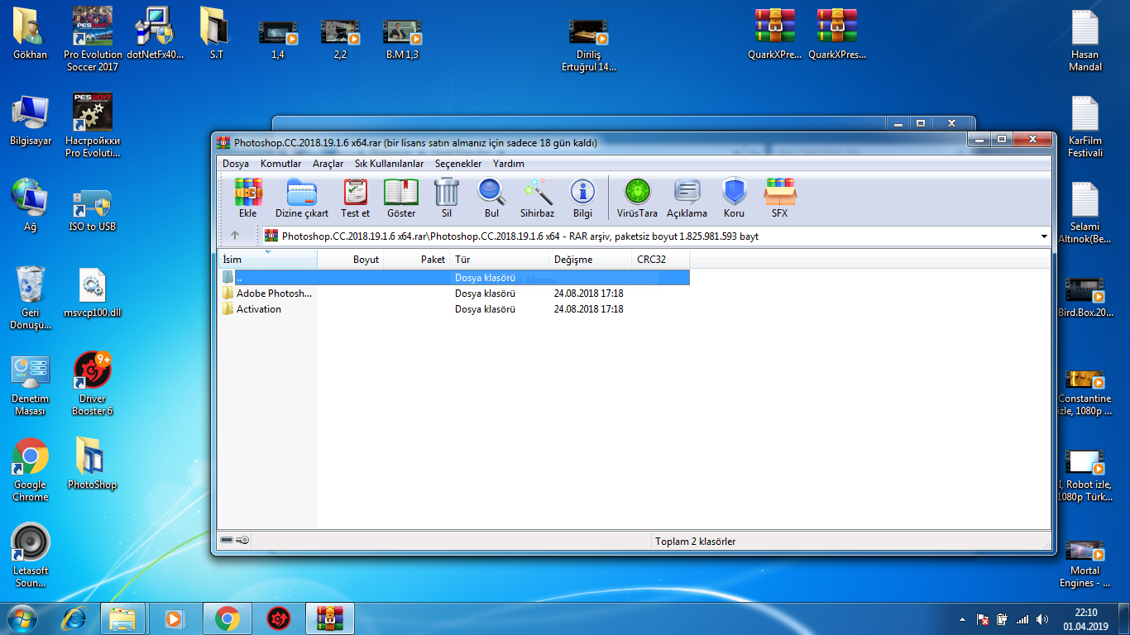Select the msvcp100.dll desktop file
1130x635 pixels.
[x=93, y=293]
